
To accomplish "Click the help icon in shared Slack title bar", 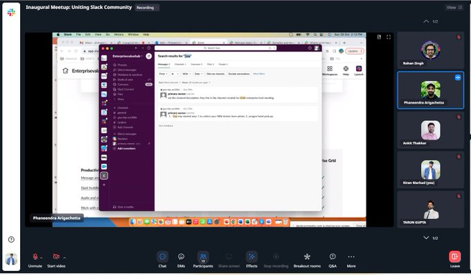I will click(x=310, y=48).
